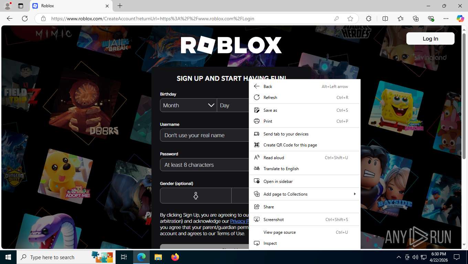Open Favorites list icon
Image resolution: width=468 pixels, height=264 pixels.
[401, 19]
